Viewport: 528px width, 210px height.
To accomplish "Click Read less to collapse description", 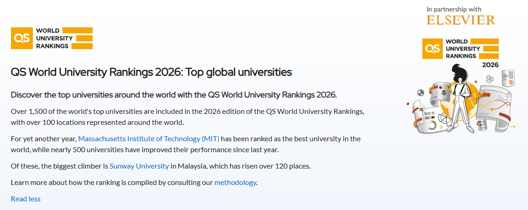I will (26, 199).
